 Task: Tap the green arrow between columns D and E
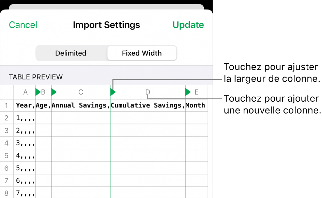pyautogui.click(x=188, y=92)
